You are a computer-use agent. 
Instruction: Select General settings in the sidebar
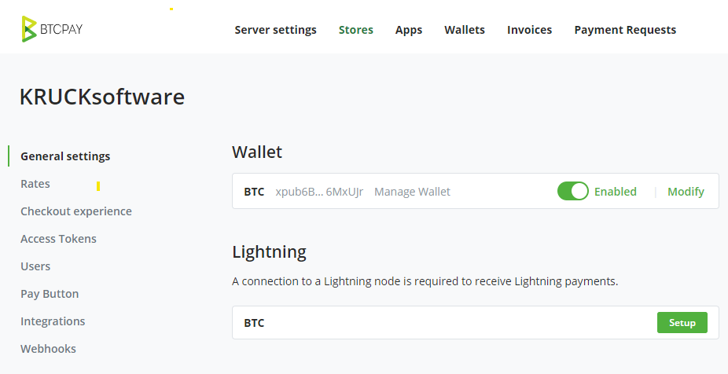click(65, 156)
